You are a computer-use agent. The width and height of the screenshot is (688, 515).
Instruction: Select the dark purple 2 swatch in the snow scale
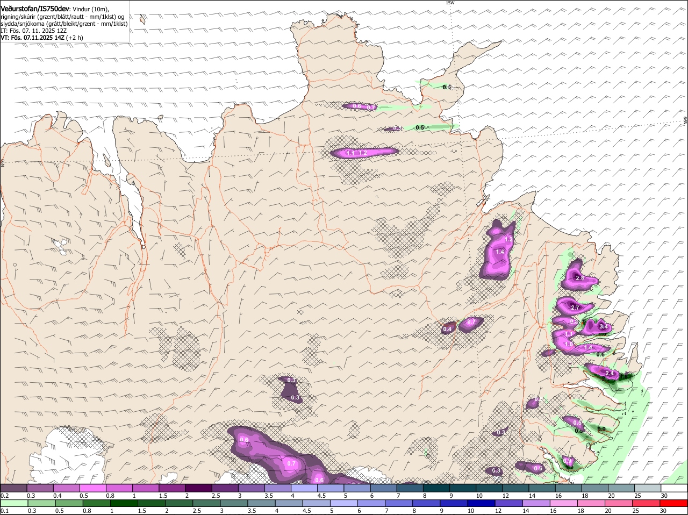pos(200,488)
